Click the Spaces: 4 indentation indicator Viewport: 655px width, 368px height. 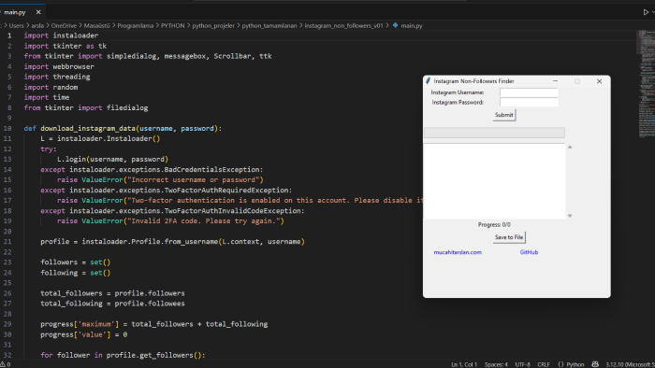click(x=496, y=364)
